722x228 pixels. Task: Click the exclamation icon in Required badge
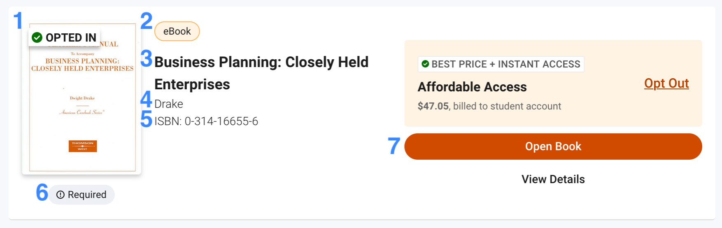pos(61,195)
